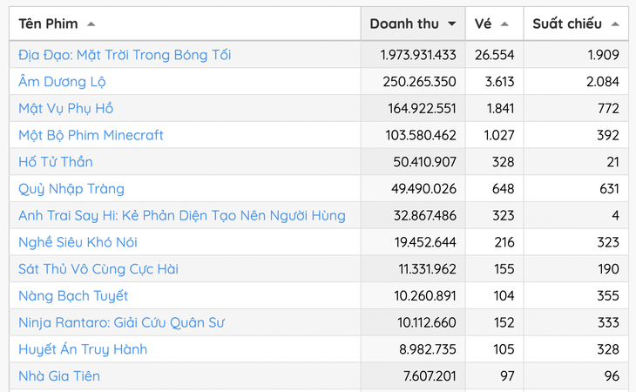This screenshot has width=636, height=392.
Task: Open the Âm Dương Lộ movie link
Action: 62,82
